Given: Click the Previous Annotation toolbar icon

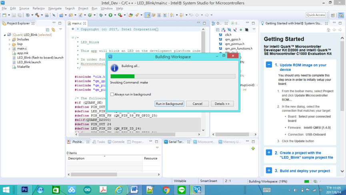Looking at the screenshot, I should (x=181, y=15).
